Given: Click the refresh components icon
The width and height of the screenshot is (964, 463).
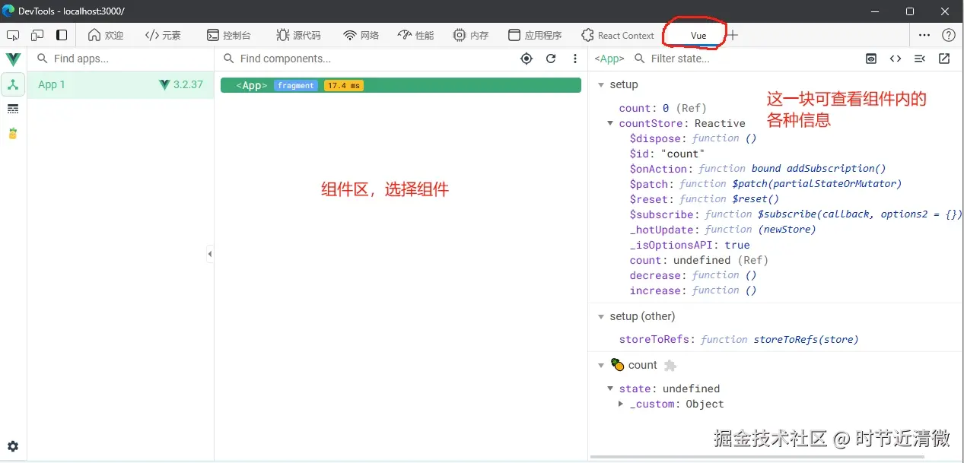Looking at the screenshot, I should pyautogui.click(x=551, y=59).
